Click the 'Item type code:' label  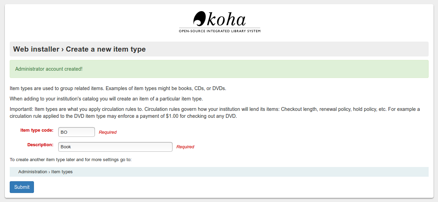coord(37,130)
